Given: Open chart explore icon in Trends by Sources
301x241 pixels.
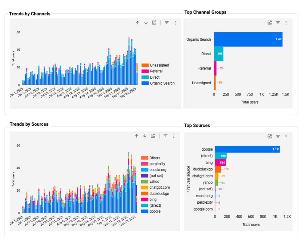Looking at the screenshot, I should pos(153,136).
